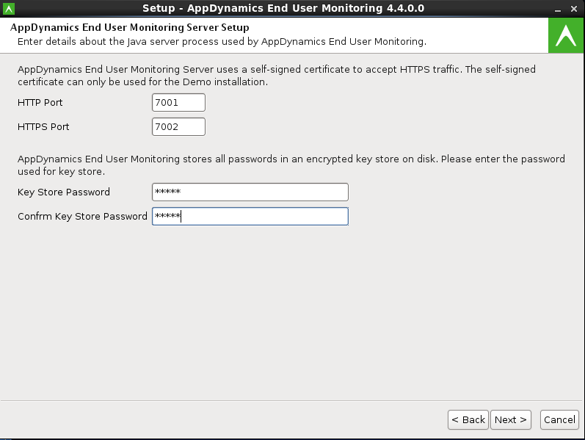Click the Confrm Key Store Password field
Viewport: 585px width, 440px height.
pos(250,216)
